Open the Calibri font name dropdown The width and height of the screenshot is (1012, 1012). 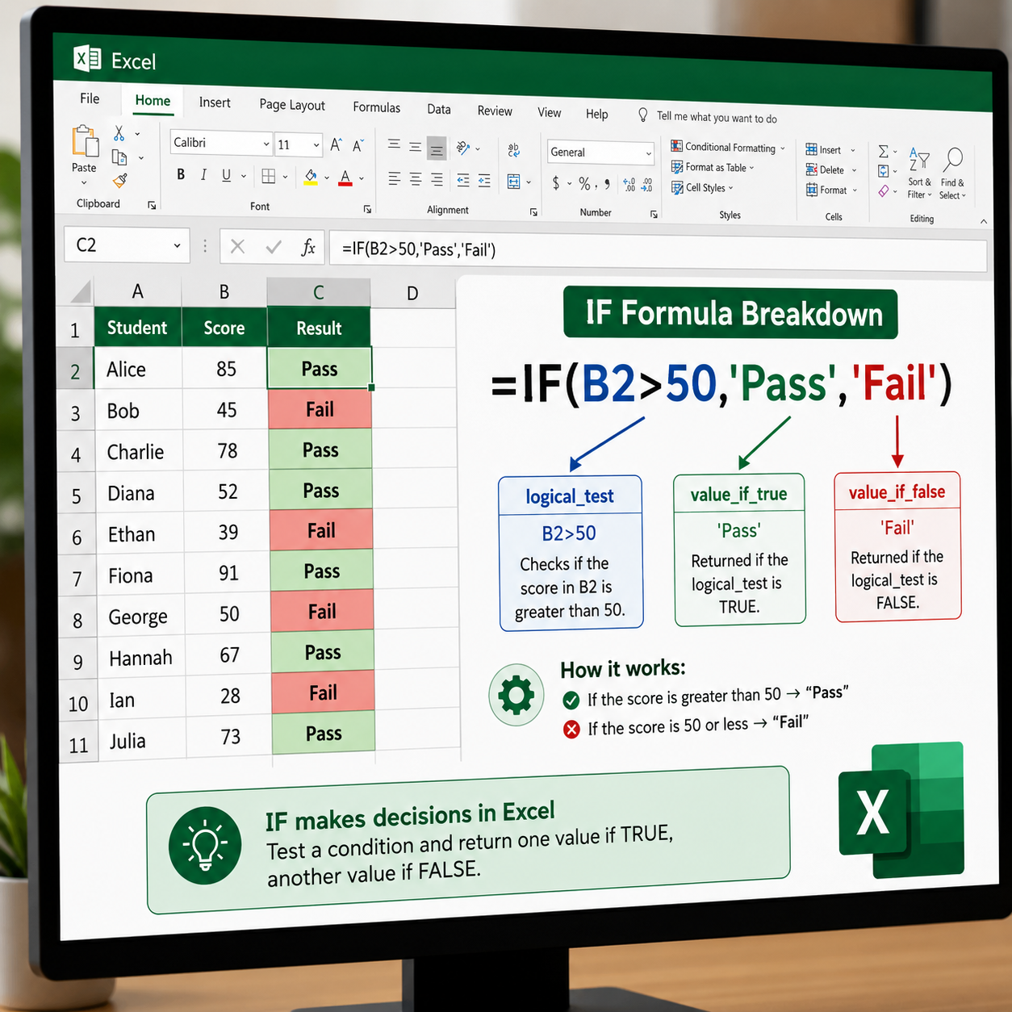(266, 144)
